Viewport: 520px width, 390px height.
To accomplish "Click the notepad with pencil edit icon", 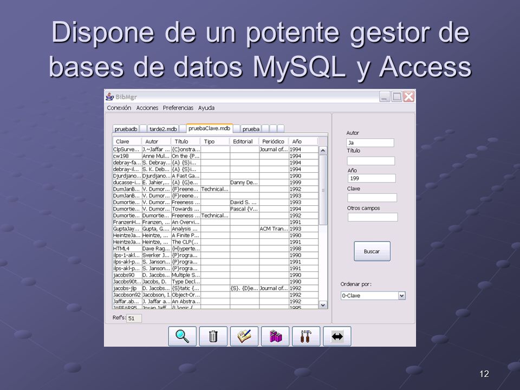I will coord(244,336).
